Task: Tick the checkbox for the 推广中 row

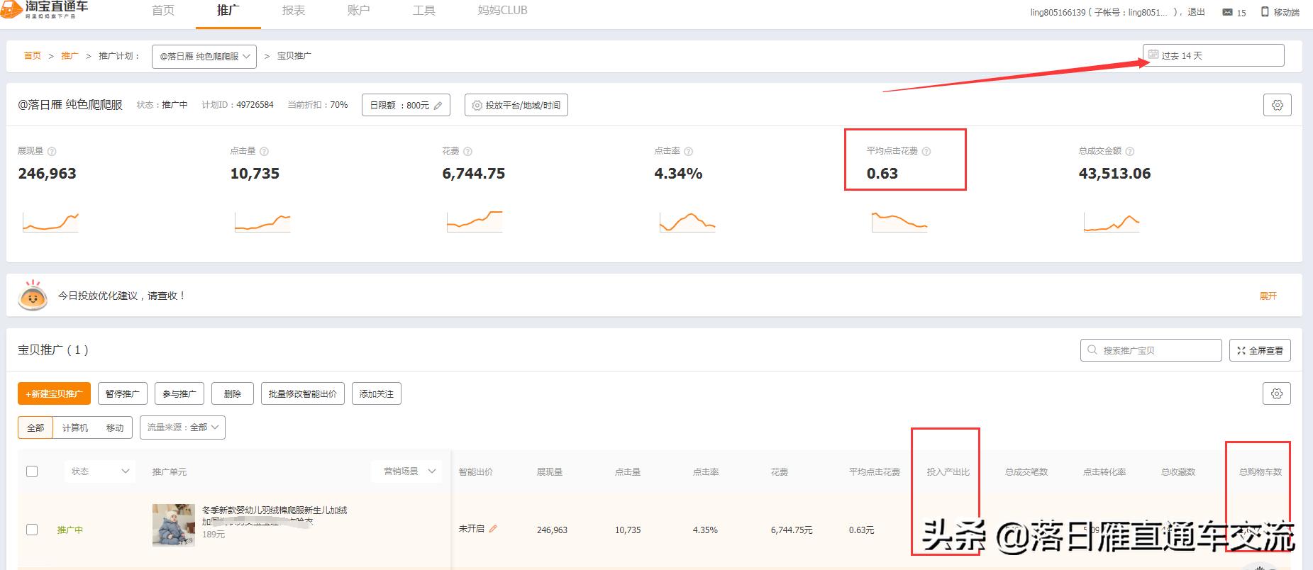Action: [x=32, y=530]
